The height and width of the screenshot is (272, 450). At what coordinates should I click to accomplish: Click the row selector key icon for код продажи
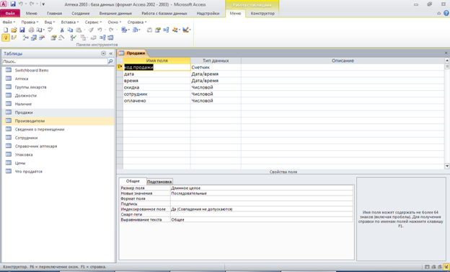(x=120, y=67)
